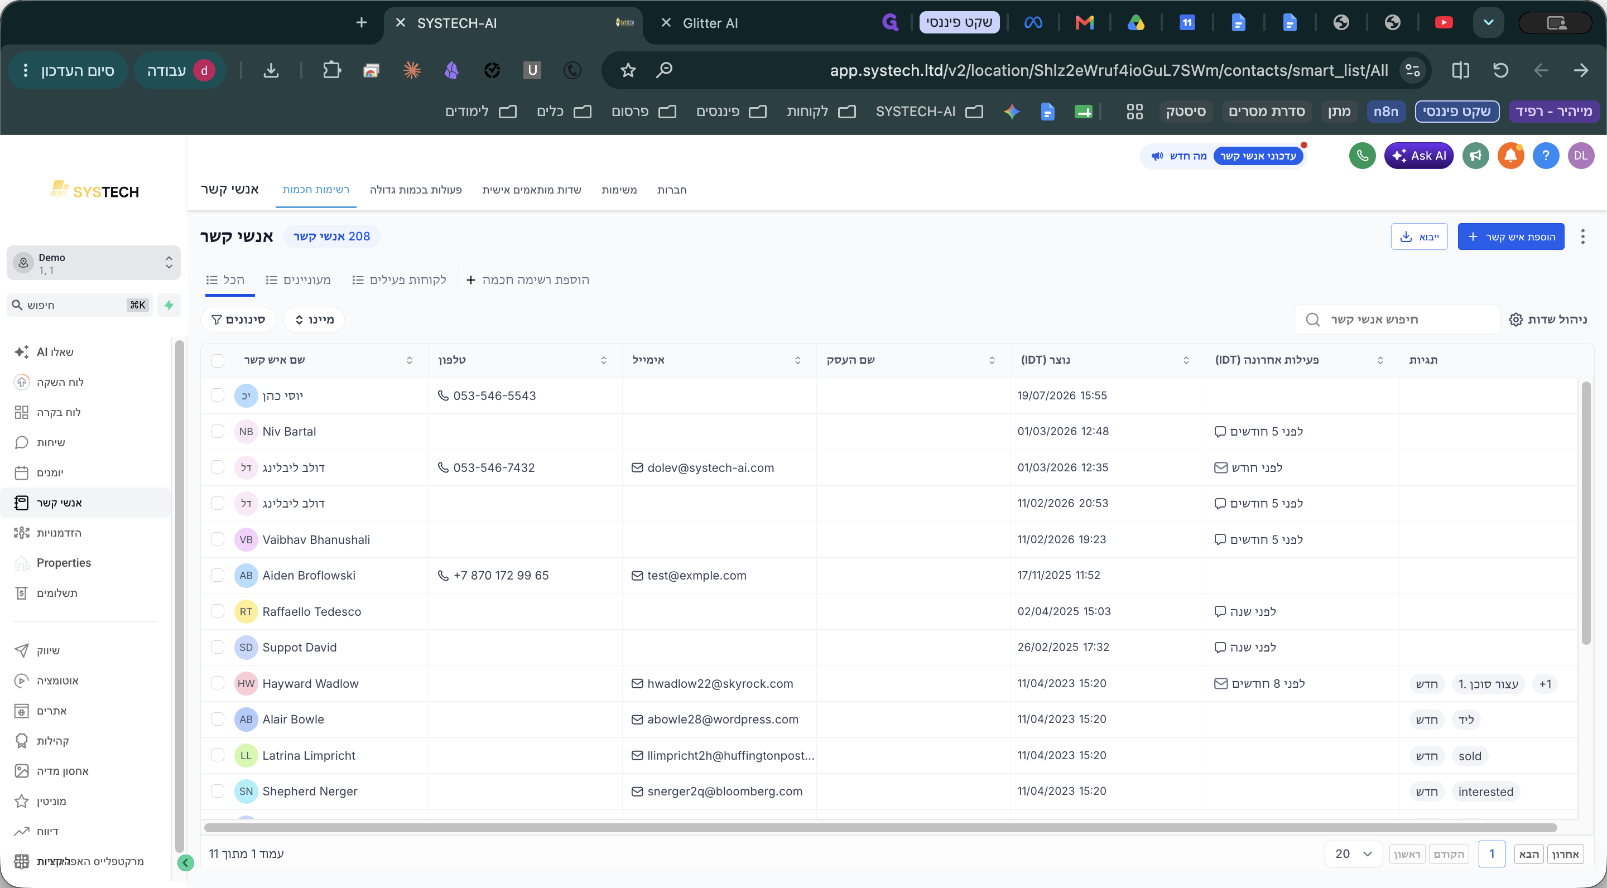
Task: Sort by טלפון column arrows
Action: 603,360
